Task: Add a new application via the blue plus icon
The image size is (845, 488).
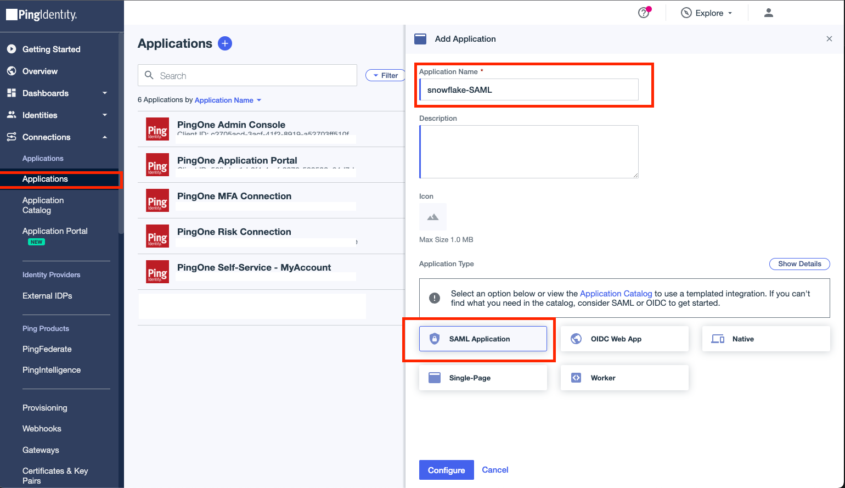Action: [x=225, y=43]
